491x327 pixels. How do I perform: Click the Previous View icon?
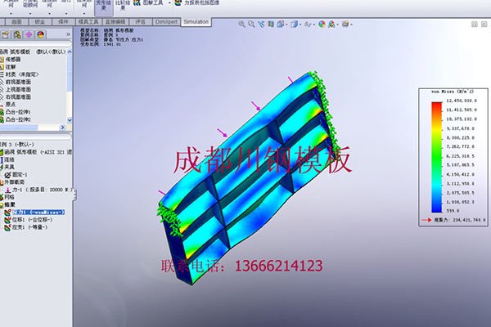(261, 24)
